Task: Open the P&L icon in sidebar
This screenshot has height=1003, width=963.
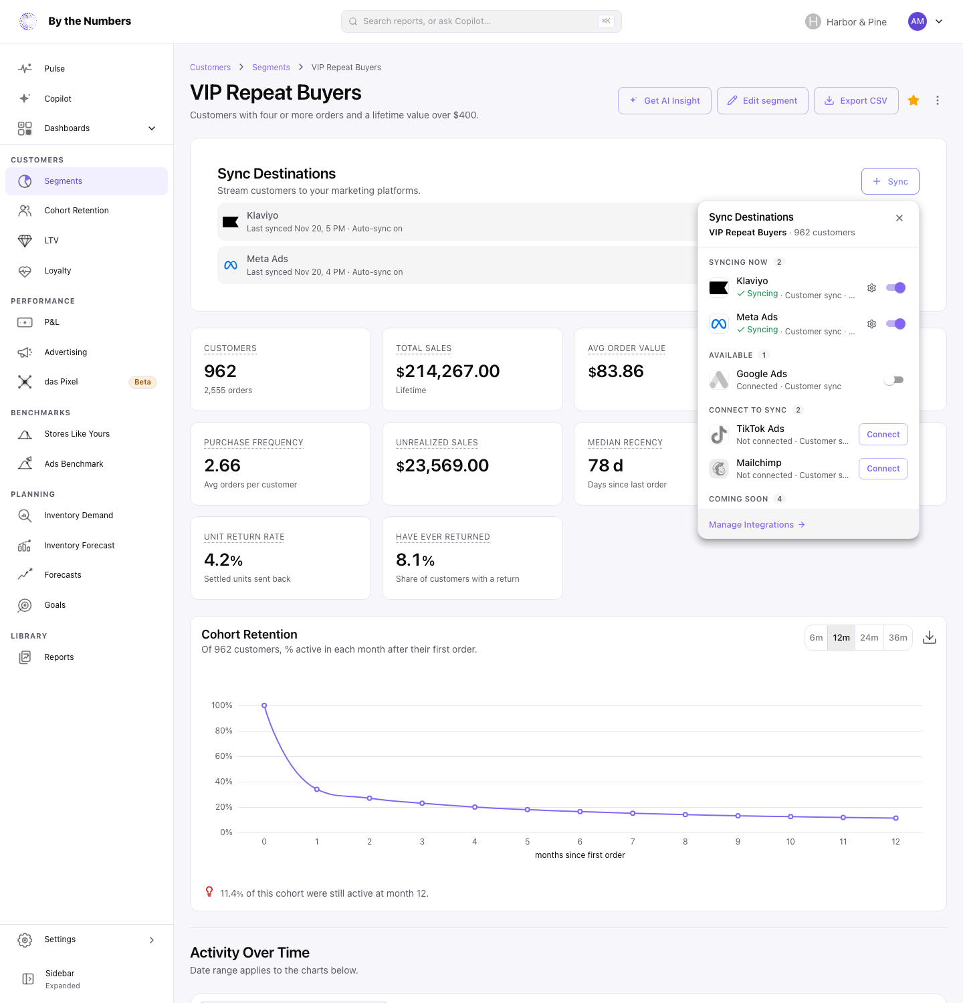Action: pos(25,322)
